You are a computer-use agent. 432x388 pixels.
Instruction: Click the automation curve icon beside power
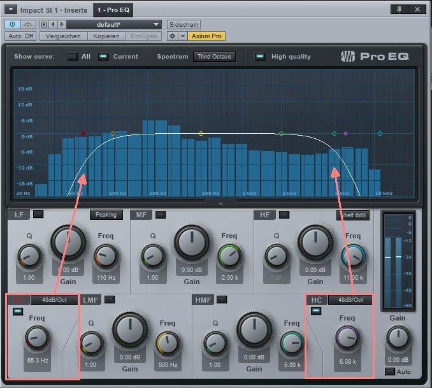pyautogui.click(x=28, y=24)
